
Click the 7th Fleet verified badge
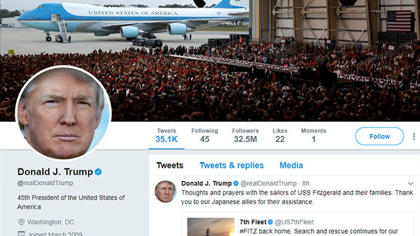[270, 222]
